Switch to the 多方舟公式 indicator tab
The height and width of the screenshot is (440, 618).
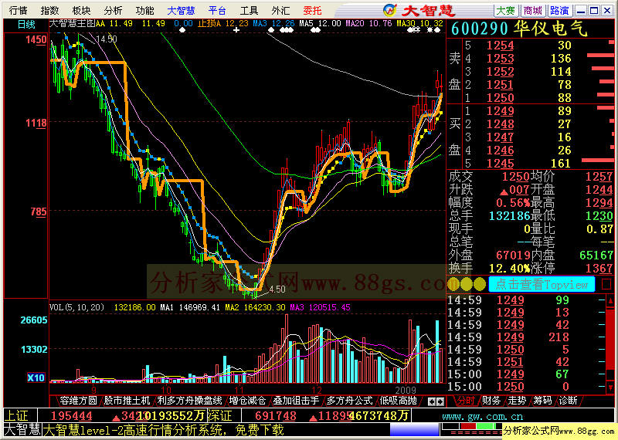tap(350, 401)
